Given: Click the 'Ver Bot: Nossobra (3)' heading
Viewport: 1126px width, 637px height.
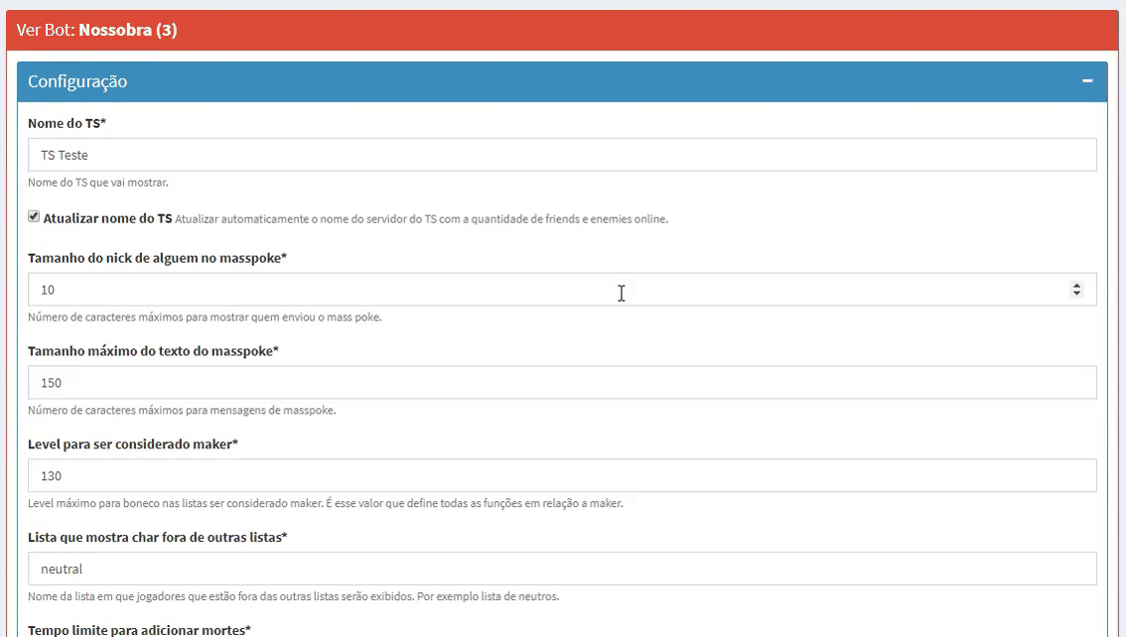Looking at the screenshot, I should [x=97, y=30].
